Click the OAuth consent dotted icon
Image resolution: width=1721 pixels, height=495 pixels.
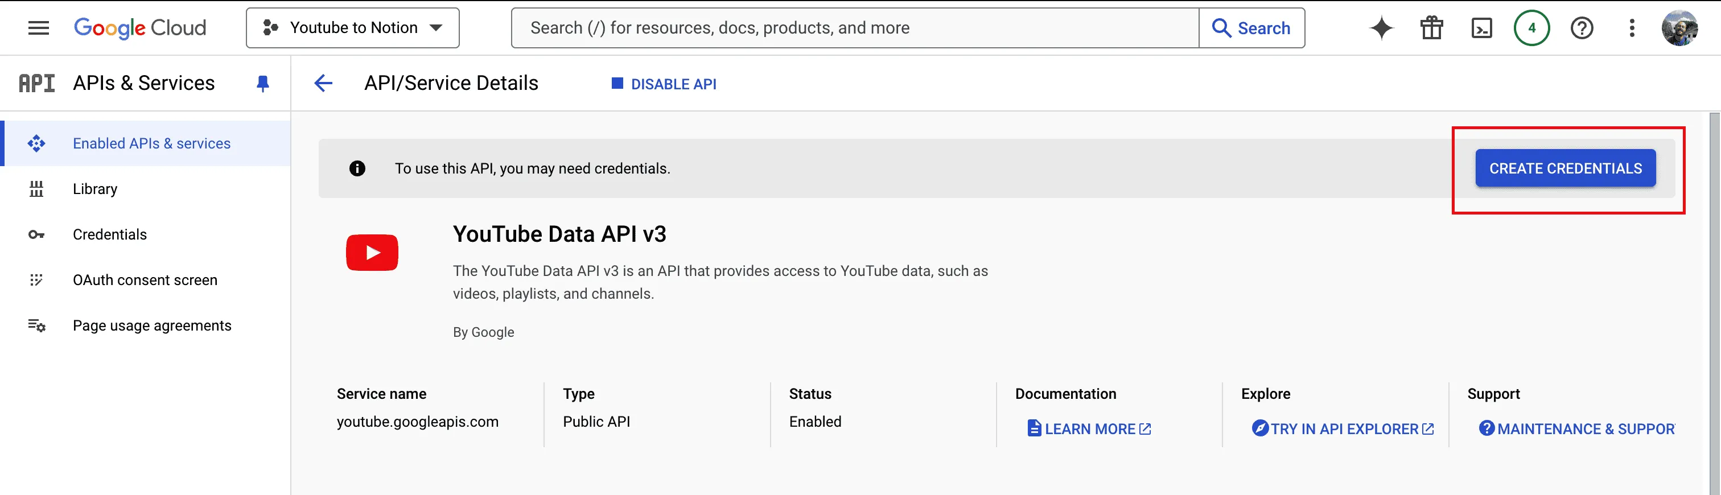[37, 280]
